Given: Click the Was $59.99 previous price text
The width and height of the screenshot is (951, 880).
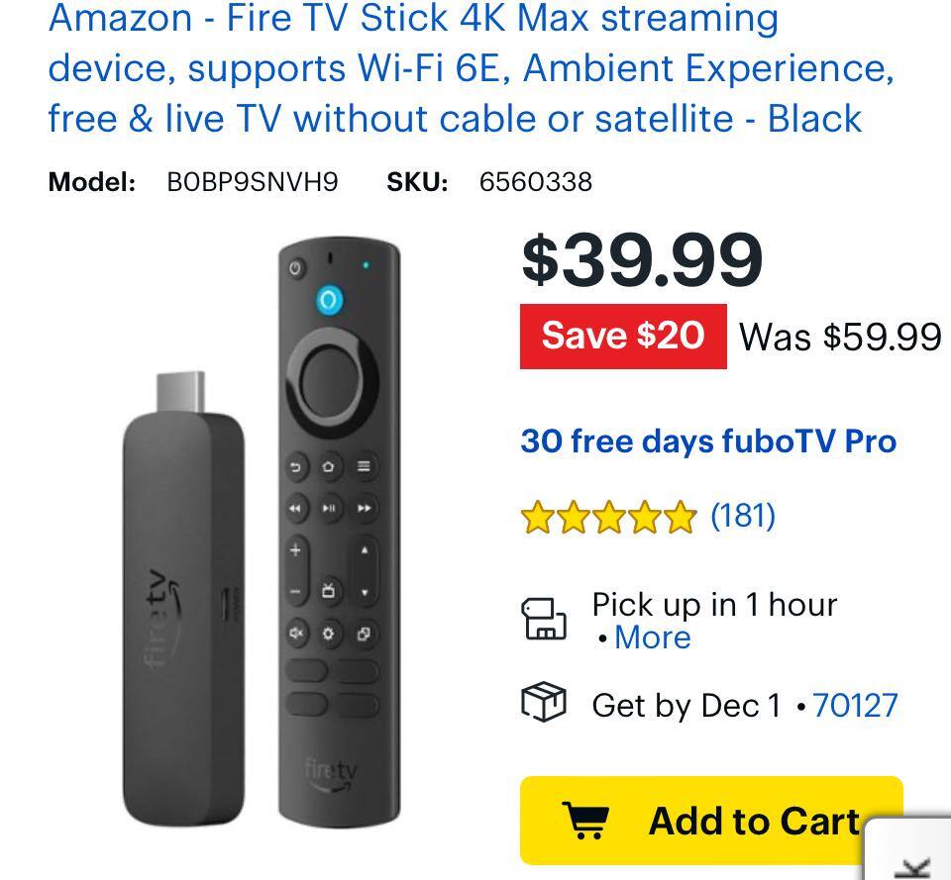Looking at the screenshot, I should tap(840, 337).
